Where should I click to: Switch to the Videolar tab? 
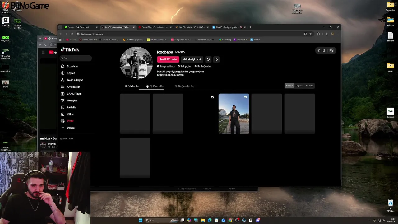pos(132,86)
